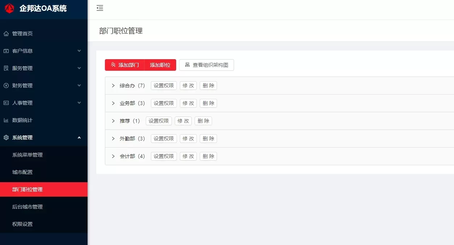Click the home icon beside 管理首页

[x=6, y=34]
